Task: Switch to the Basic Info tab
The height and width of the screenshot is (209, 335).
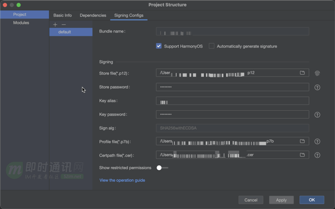Action: pyautogui.click(x=62, y=15)
